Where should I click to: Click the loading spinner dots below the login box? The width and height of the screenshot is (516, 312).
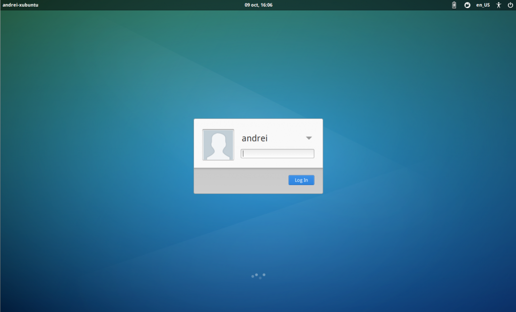click(258, 276)
